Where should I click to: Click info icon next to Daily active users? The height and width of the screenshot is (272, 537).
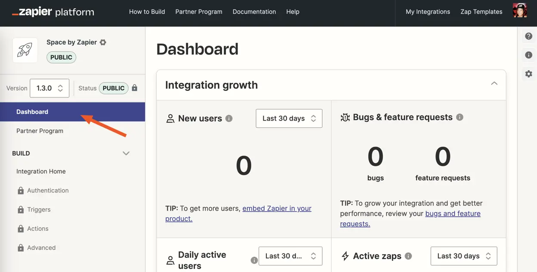click(254, 260)
